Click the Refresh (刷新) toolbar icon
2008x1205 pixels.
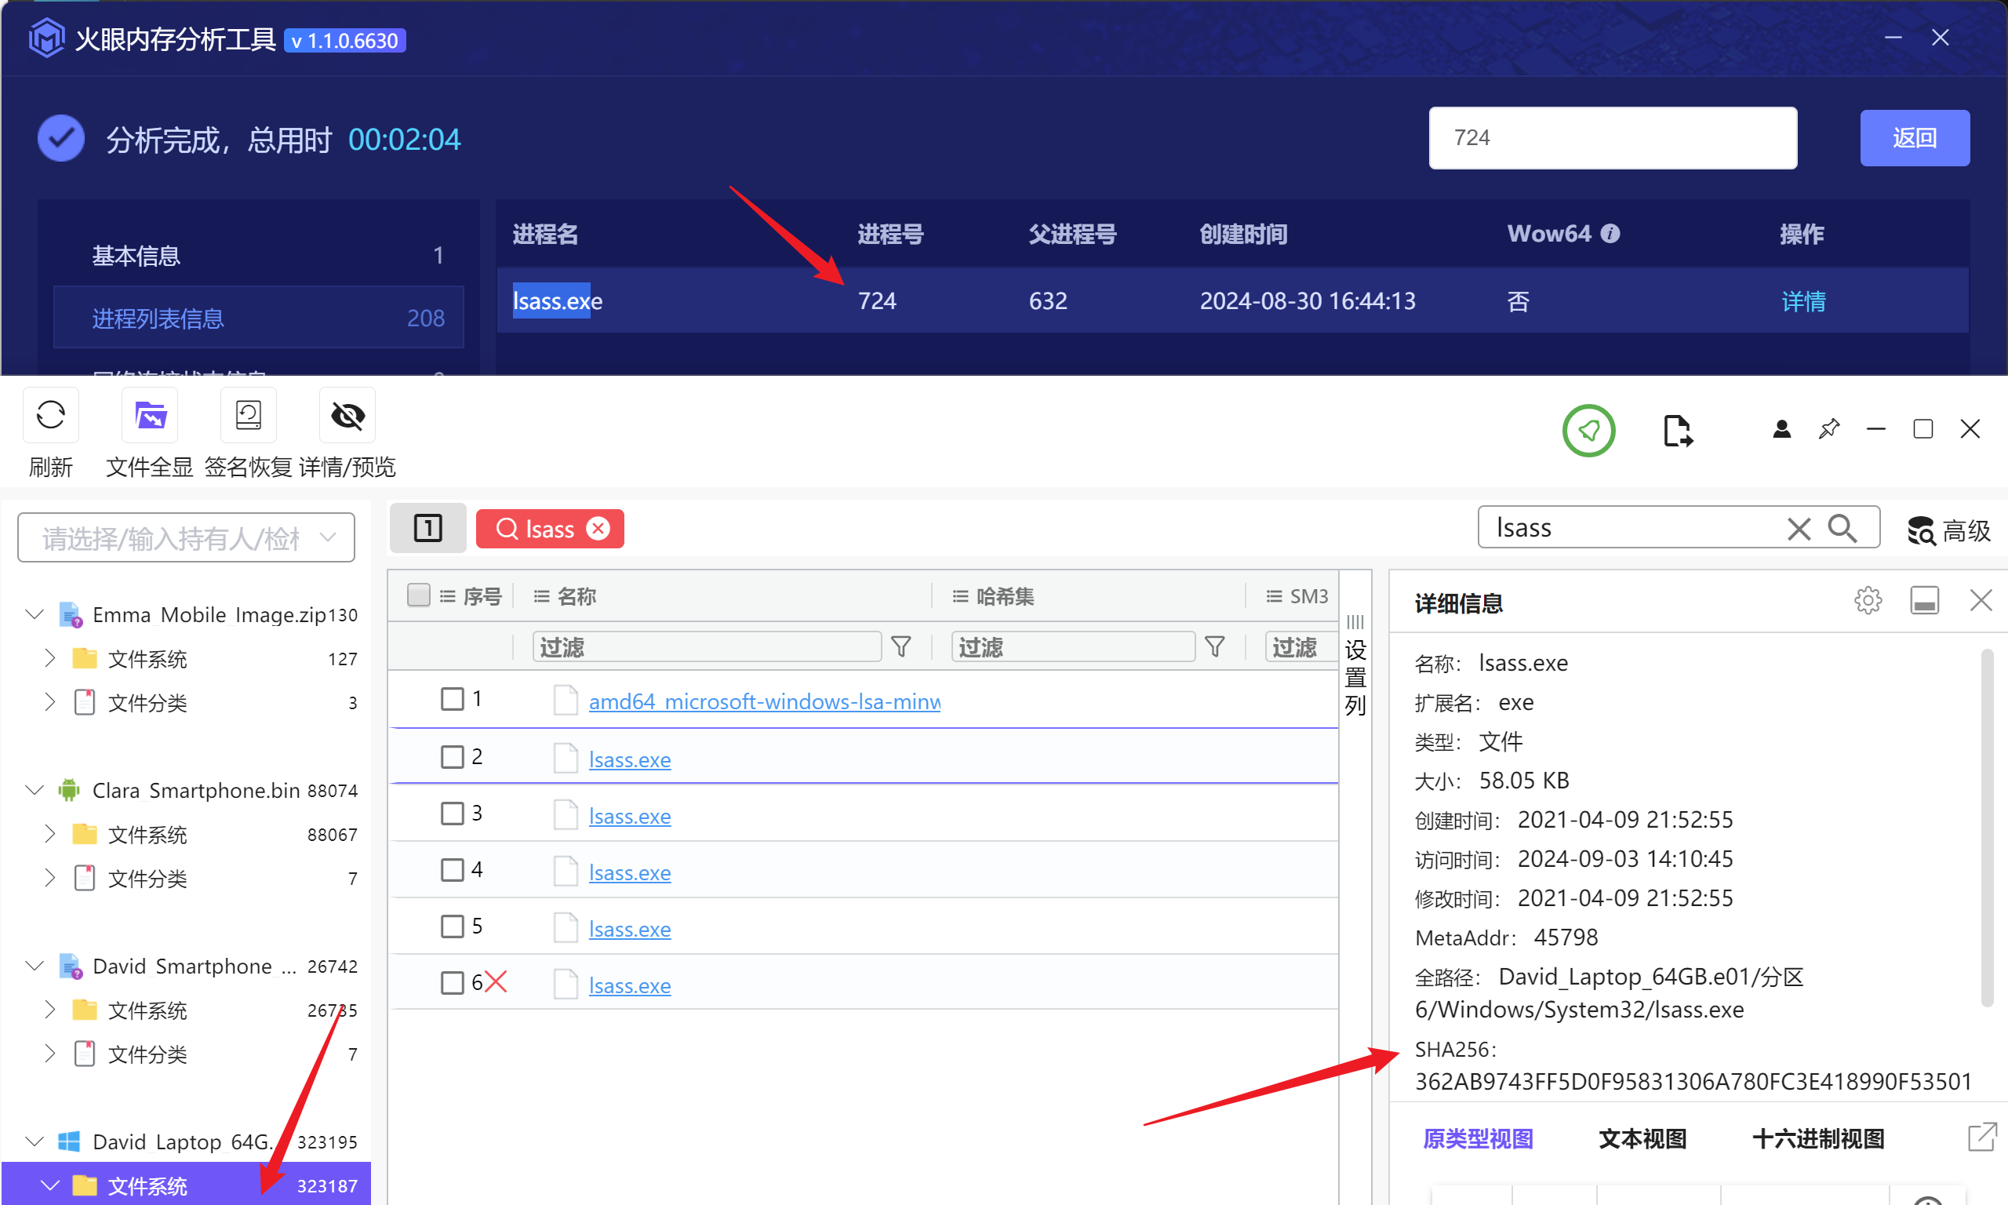coord(50,416)
